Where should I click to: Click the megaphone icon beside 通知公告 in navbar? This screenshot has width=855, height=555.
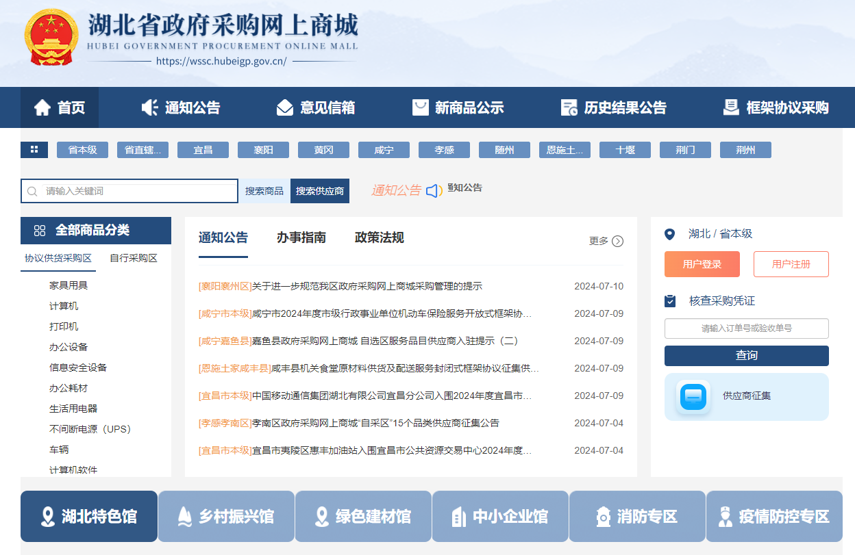click(x=150, y=107)
